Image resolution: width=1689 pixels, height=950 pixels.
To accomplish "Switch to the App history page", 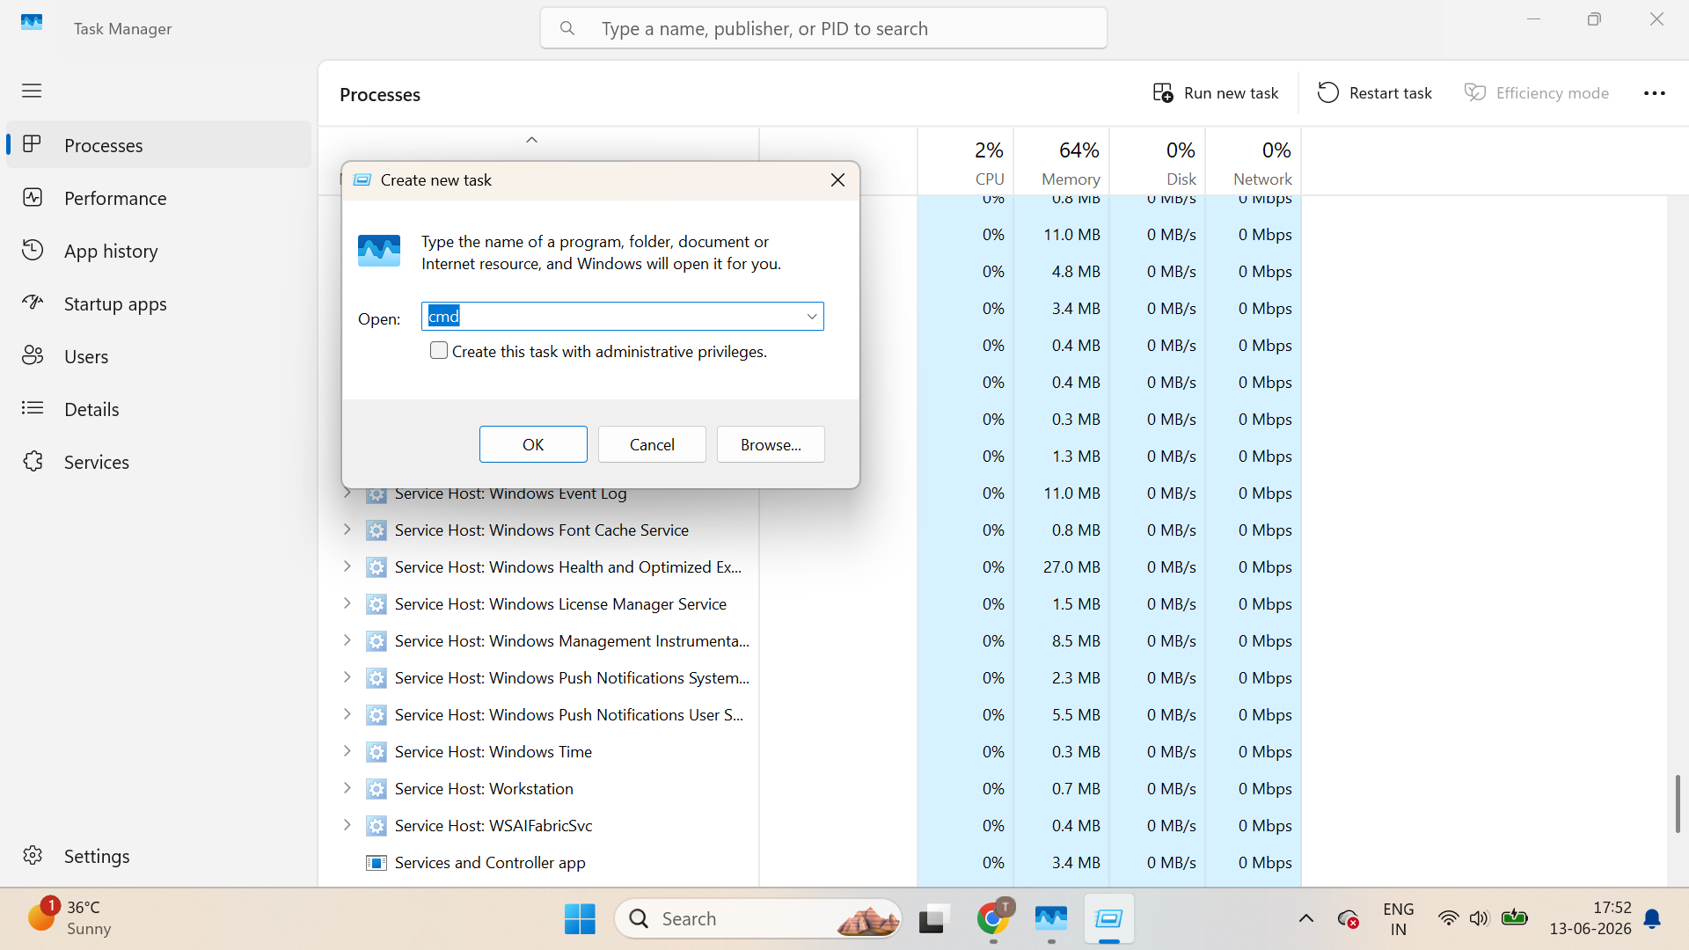I will [158, 251].
